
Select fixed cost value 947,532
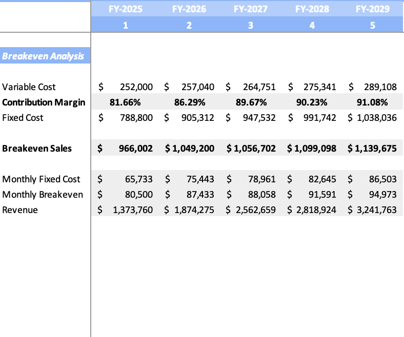pyautogui.click(x=259, y=118)
